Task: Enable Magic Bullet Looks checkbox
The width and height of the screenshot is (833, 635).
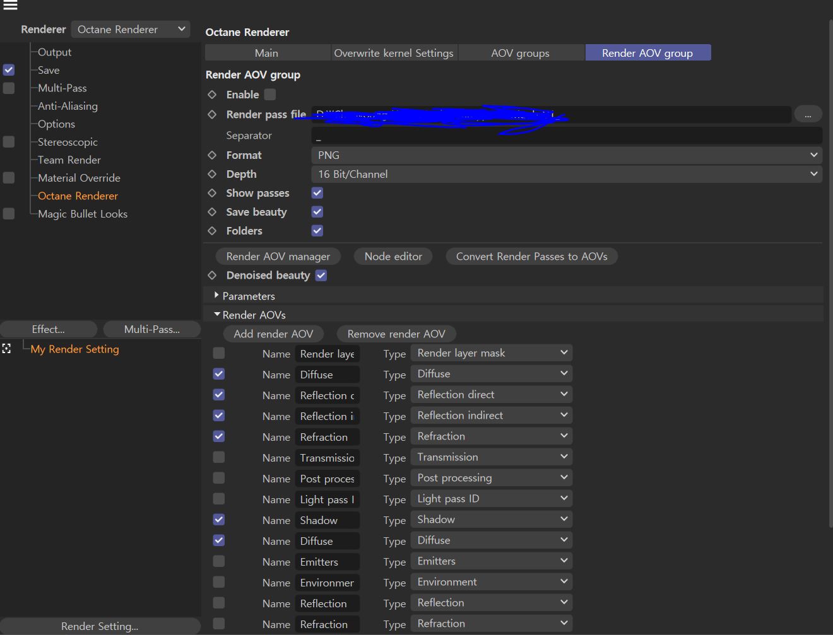Action: pyautogui.click(x=9, y=214)
